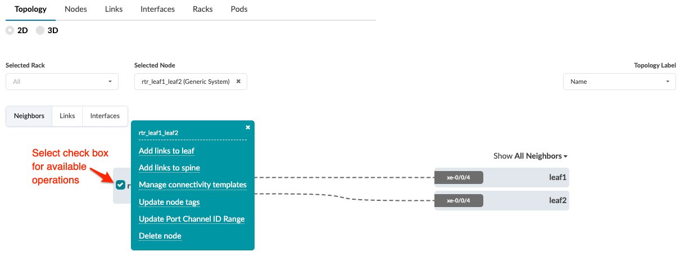Screen dimensions: 680x256
Task: Click Update Port Channel ID Range
Action: click(192, 219)
